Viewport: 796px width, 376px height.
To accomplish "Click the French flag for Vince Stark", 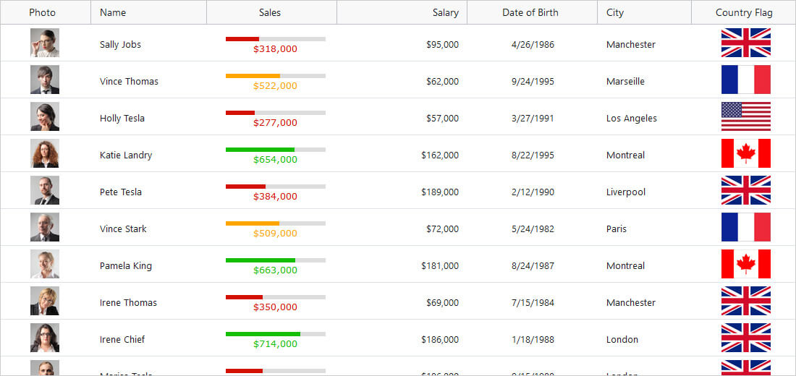I will click(745, 227).
